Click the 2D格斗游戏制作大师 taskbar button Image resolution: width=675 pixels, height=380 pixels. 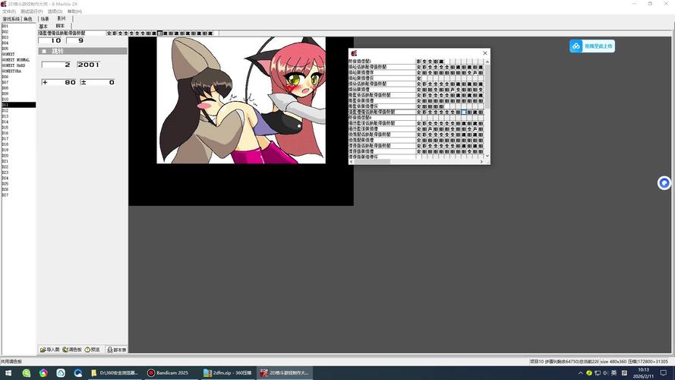(285, 372)
